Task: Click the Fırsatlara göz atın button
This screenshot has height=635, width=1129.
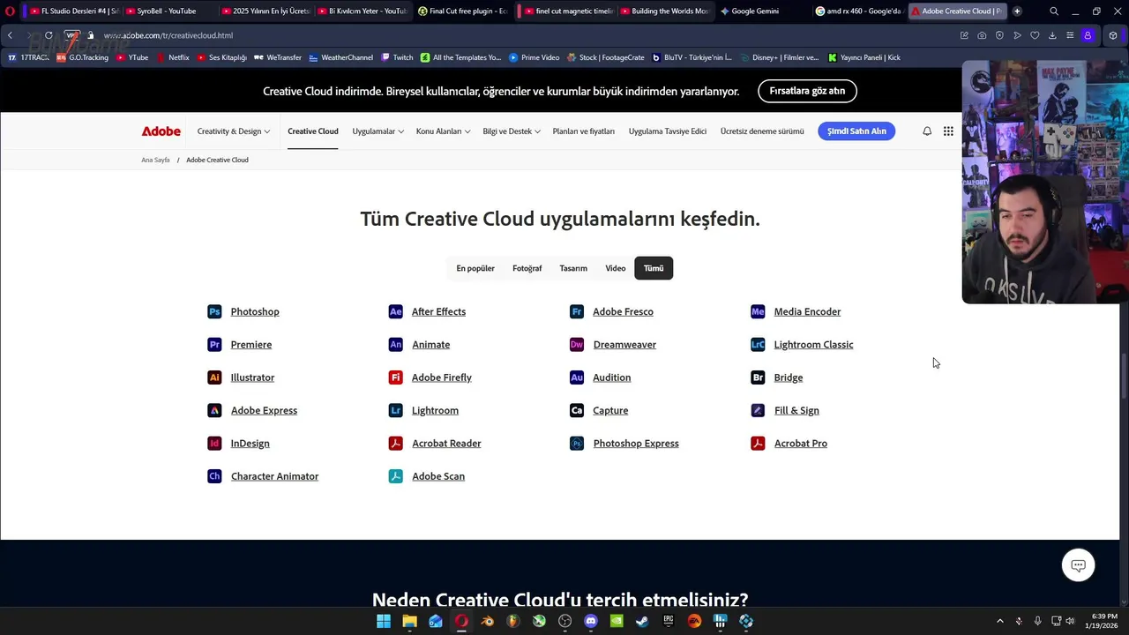Action: pos(807,91)
